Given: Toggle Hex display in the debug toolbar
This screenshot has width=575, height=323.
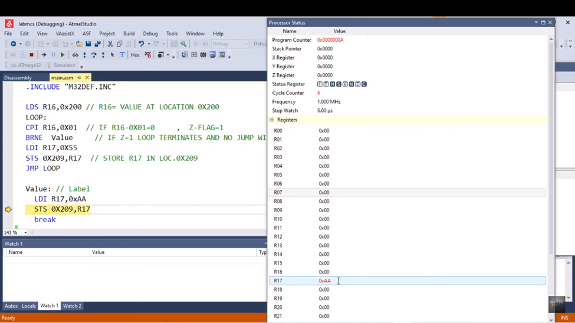Looking at the screenshot, I should click(135, 55).
